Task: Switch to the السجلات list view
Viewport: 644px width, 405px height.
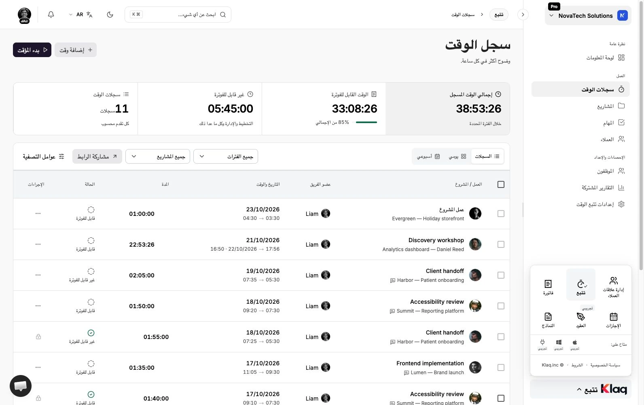Action: pos(487,156)
